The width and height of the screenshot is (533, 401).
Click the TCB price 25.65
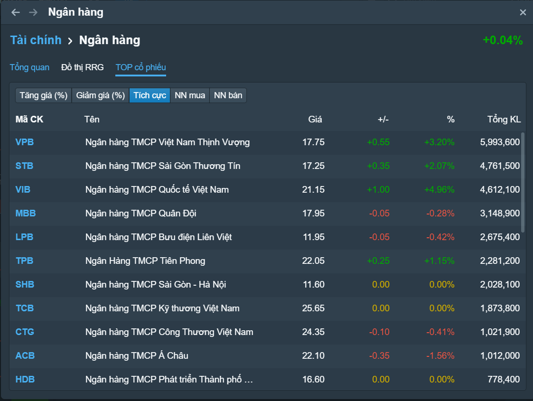(313, 308)
